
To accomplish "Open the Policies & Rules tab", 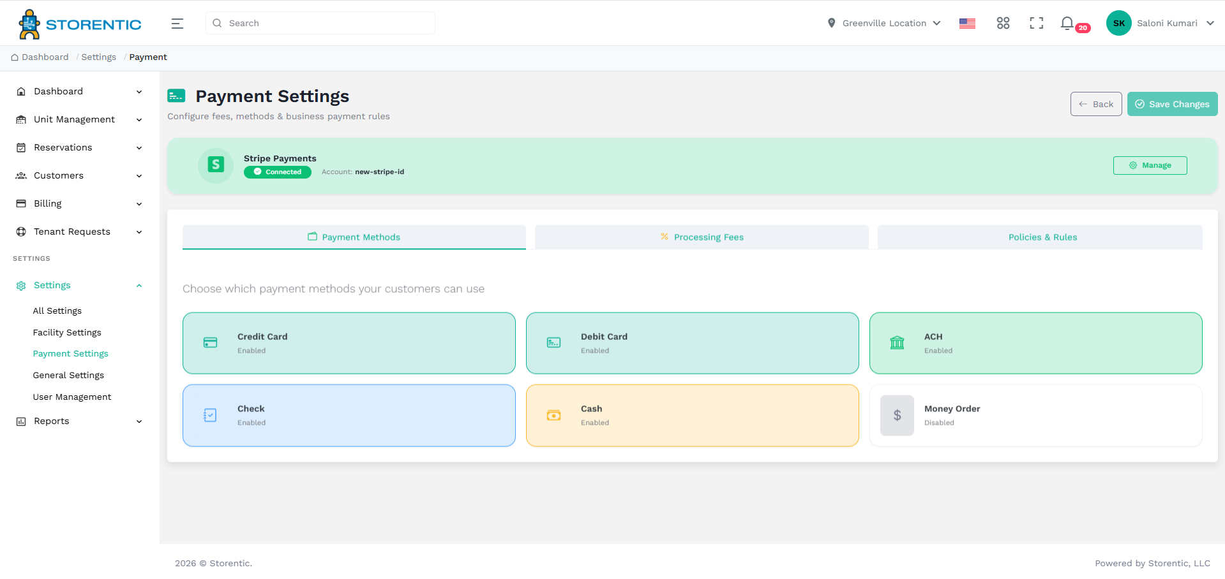I will click(1042, 237).
